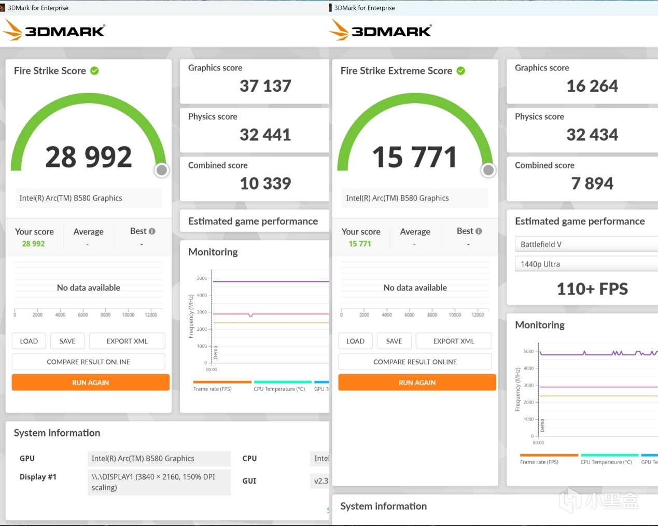Screen dimensions: 658x526
Task: Click the GPU name field below the Fire Strike gauge
Action: tap(89, 198)
